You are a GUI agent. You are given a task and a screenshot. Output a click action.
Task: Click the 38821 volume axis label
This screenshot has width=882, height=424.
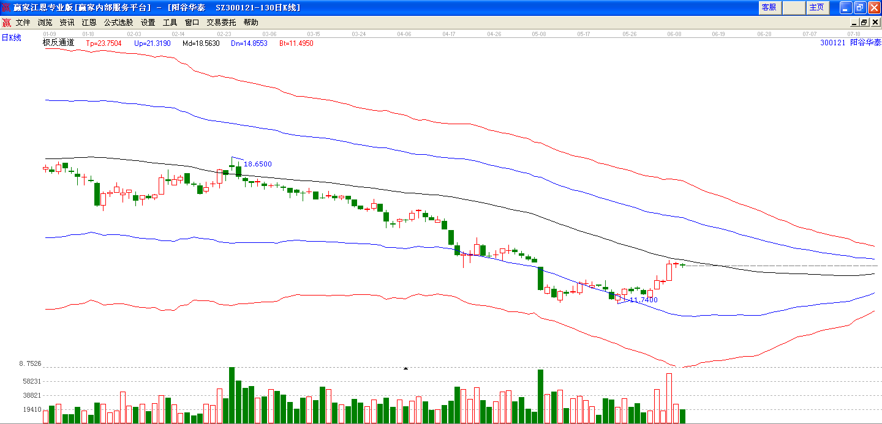(x=32, y=395)
